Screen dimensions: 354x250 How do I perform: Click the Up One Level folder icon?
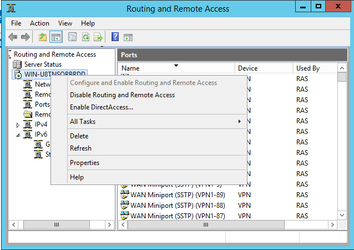click(42, 37)
